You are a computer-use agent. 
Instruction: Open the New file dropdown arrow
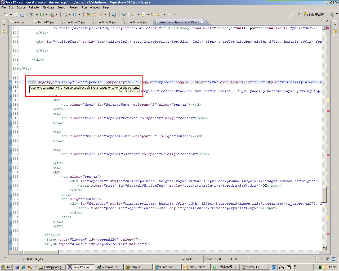pos(10,15)
